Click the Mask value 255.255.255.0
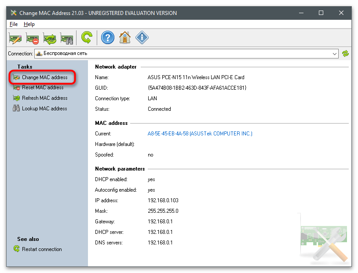The image size is (358, 273). pos(163,211)
